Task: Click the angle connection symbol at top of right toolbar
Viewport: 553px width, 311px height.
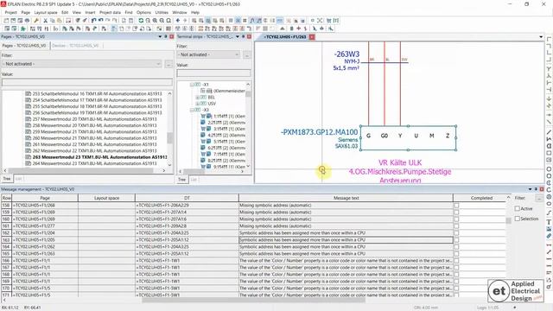Action: pyautogui.click(x=549, y=40)
